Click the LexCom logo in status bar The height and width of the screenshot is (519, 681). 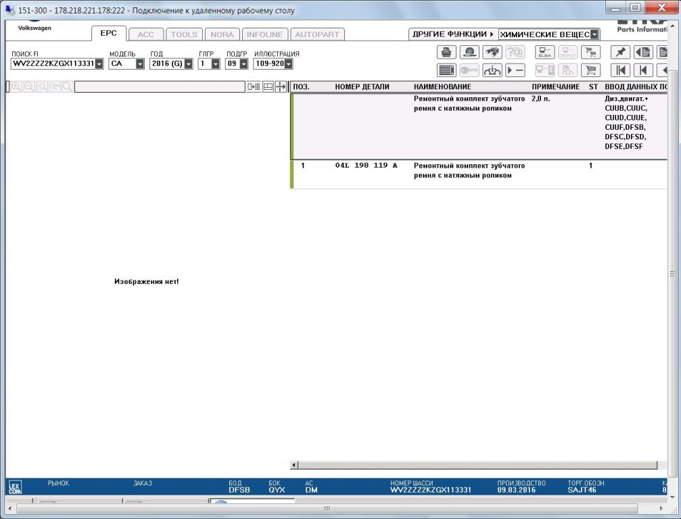(15, 487)
